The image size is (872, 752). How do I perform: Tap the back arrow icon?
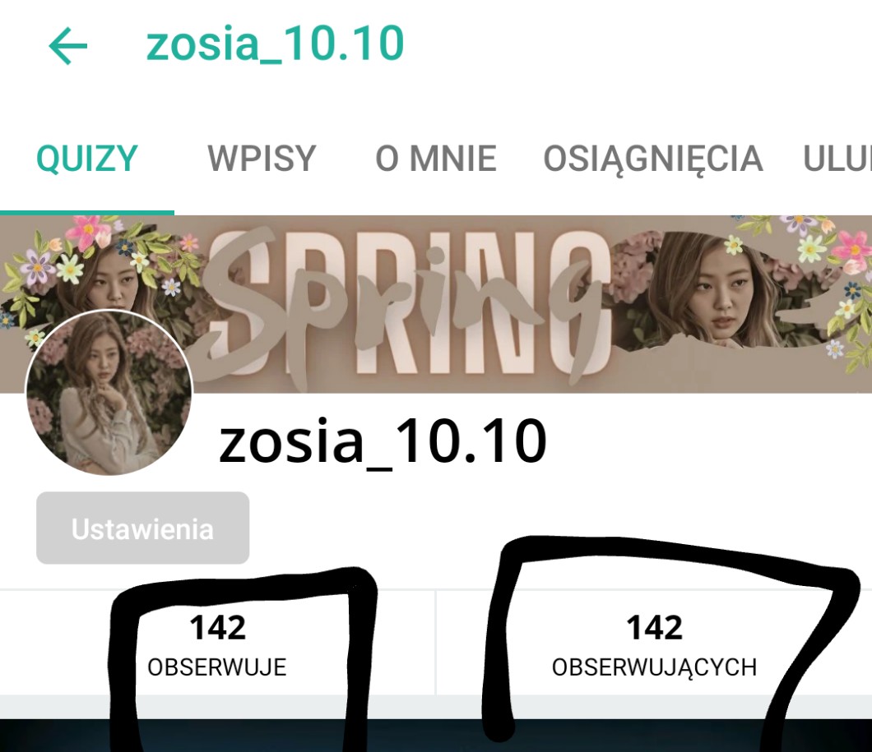click(x=67, y=45)
